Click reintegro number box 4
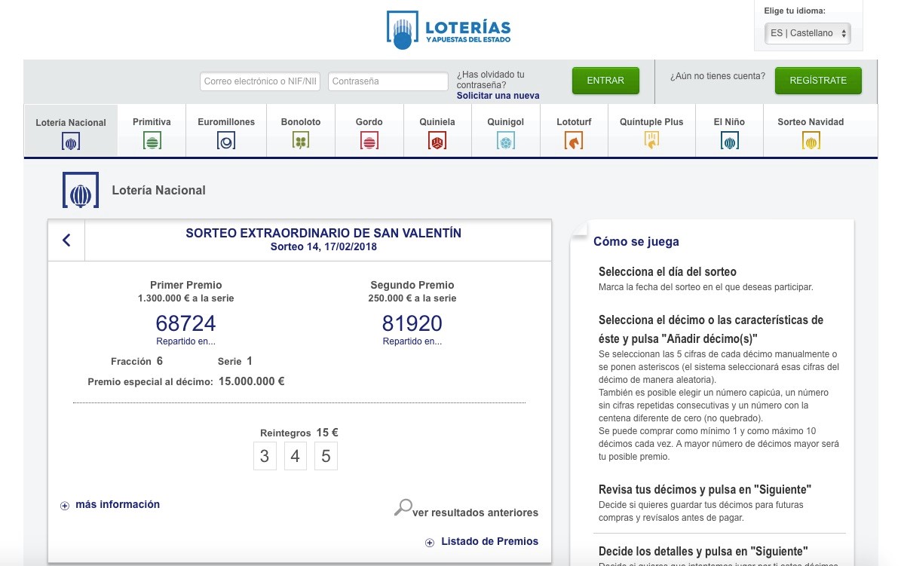901x566 pixels. coord(296,456)
